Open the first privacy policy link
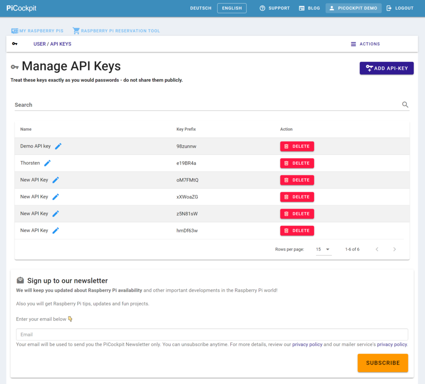425x384 pixels. click(x=307, y=345)
